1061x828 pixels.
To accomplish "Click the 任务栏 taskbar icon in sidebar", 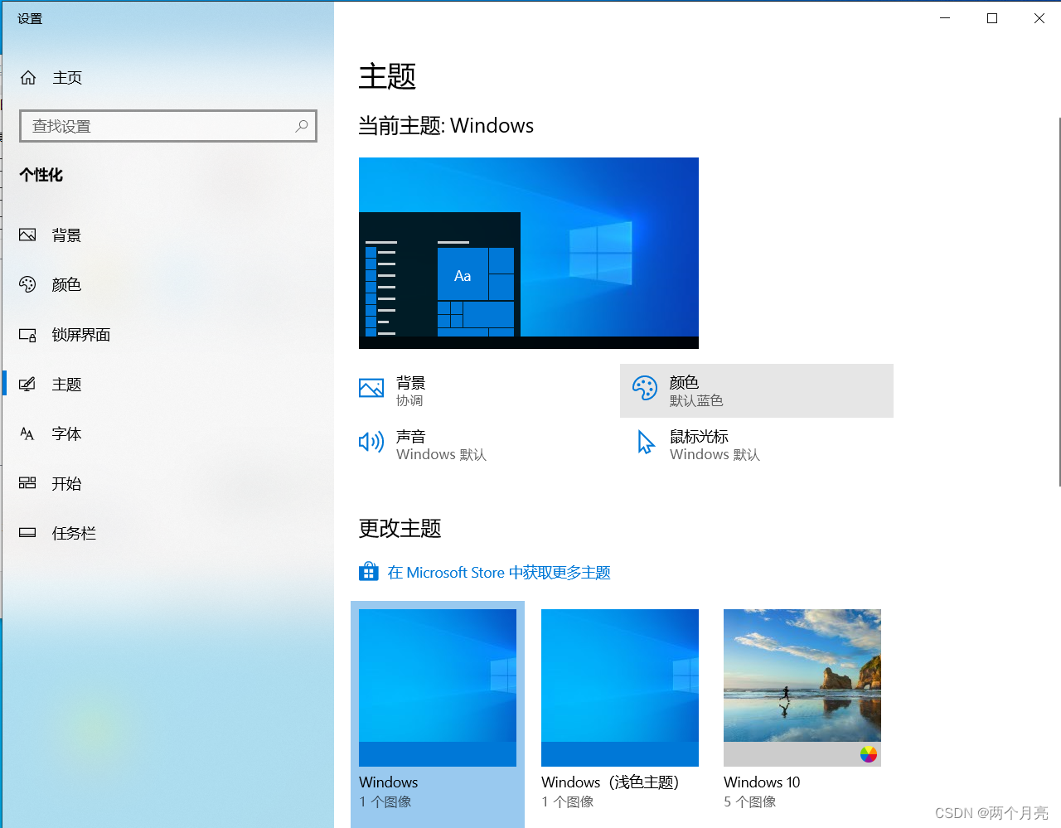I will tap(27, 533).
